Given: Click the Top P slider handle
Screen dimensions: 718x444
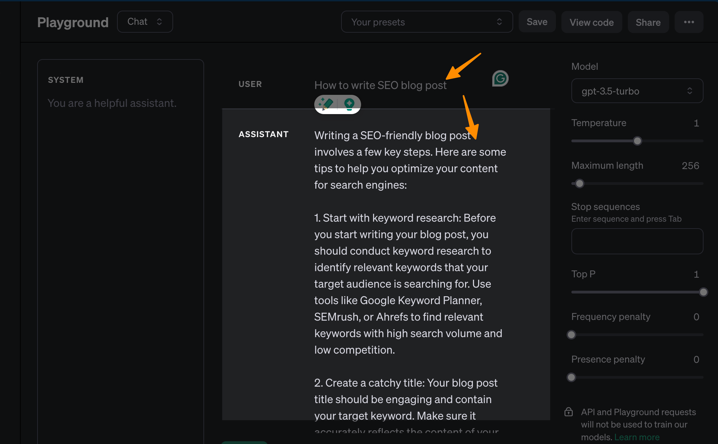Looking at the screenshot, I should [x=703, y=292].
